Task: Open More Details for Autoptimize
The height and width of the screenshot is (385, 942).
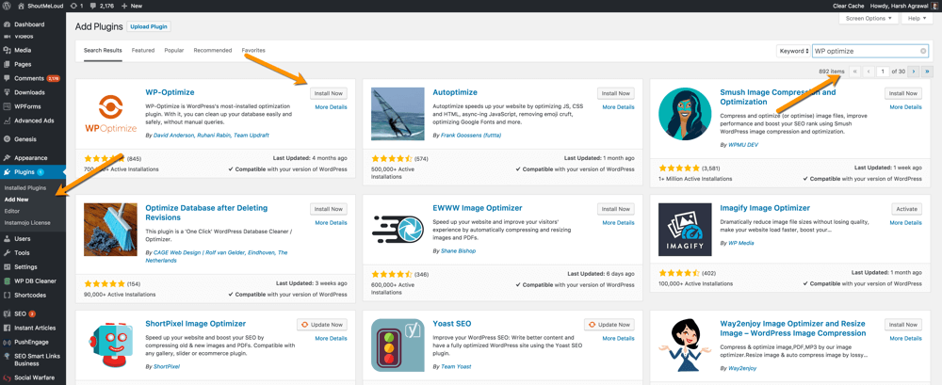Action: [x=618, y=107]
